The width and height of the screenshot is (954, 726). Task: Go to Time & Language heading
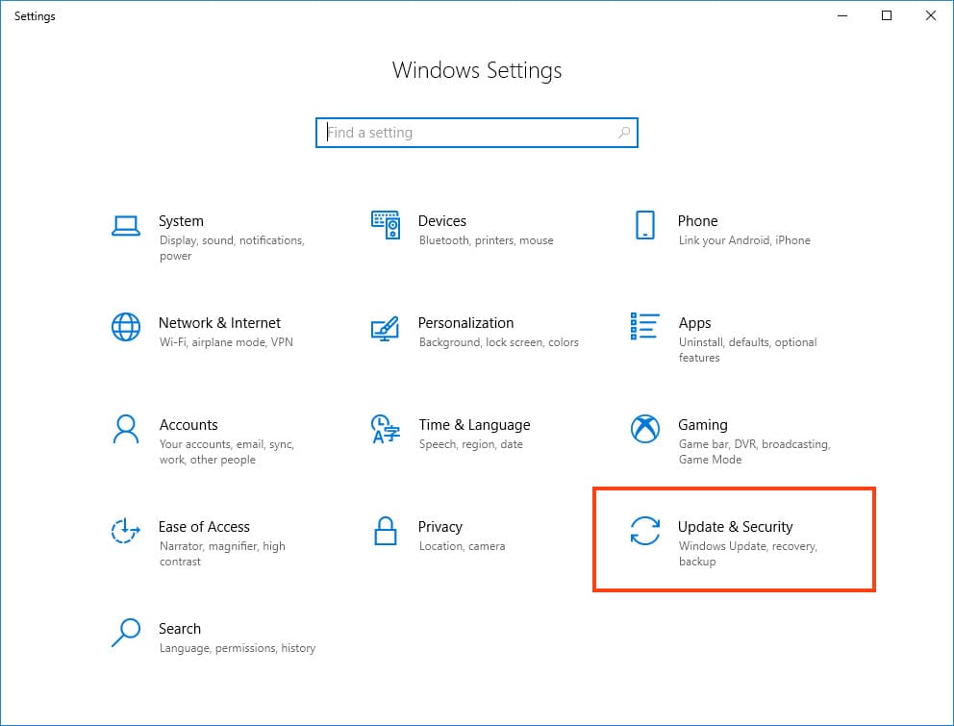pyautogui.click(x=474, y=425)
